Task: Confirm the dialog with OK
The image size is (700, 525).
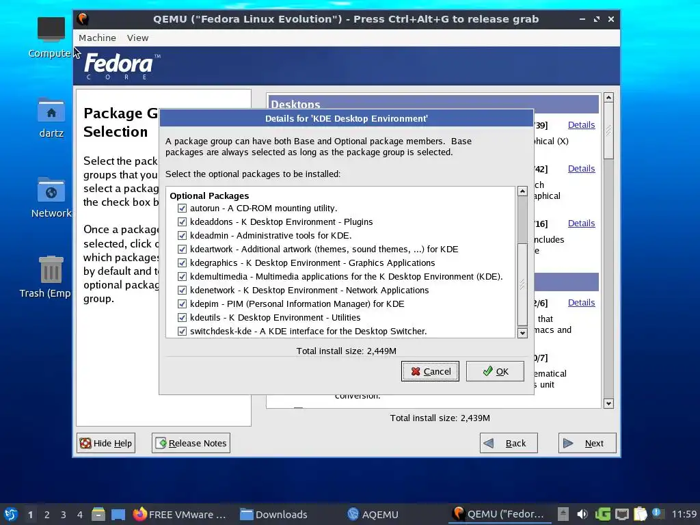Action: click(495, 371)
